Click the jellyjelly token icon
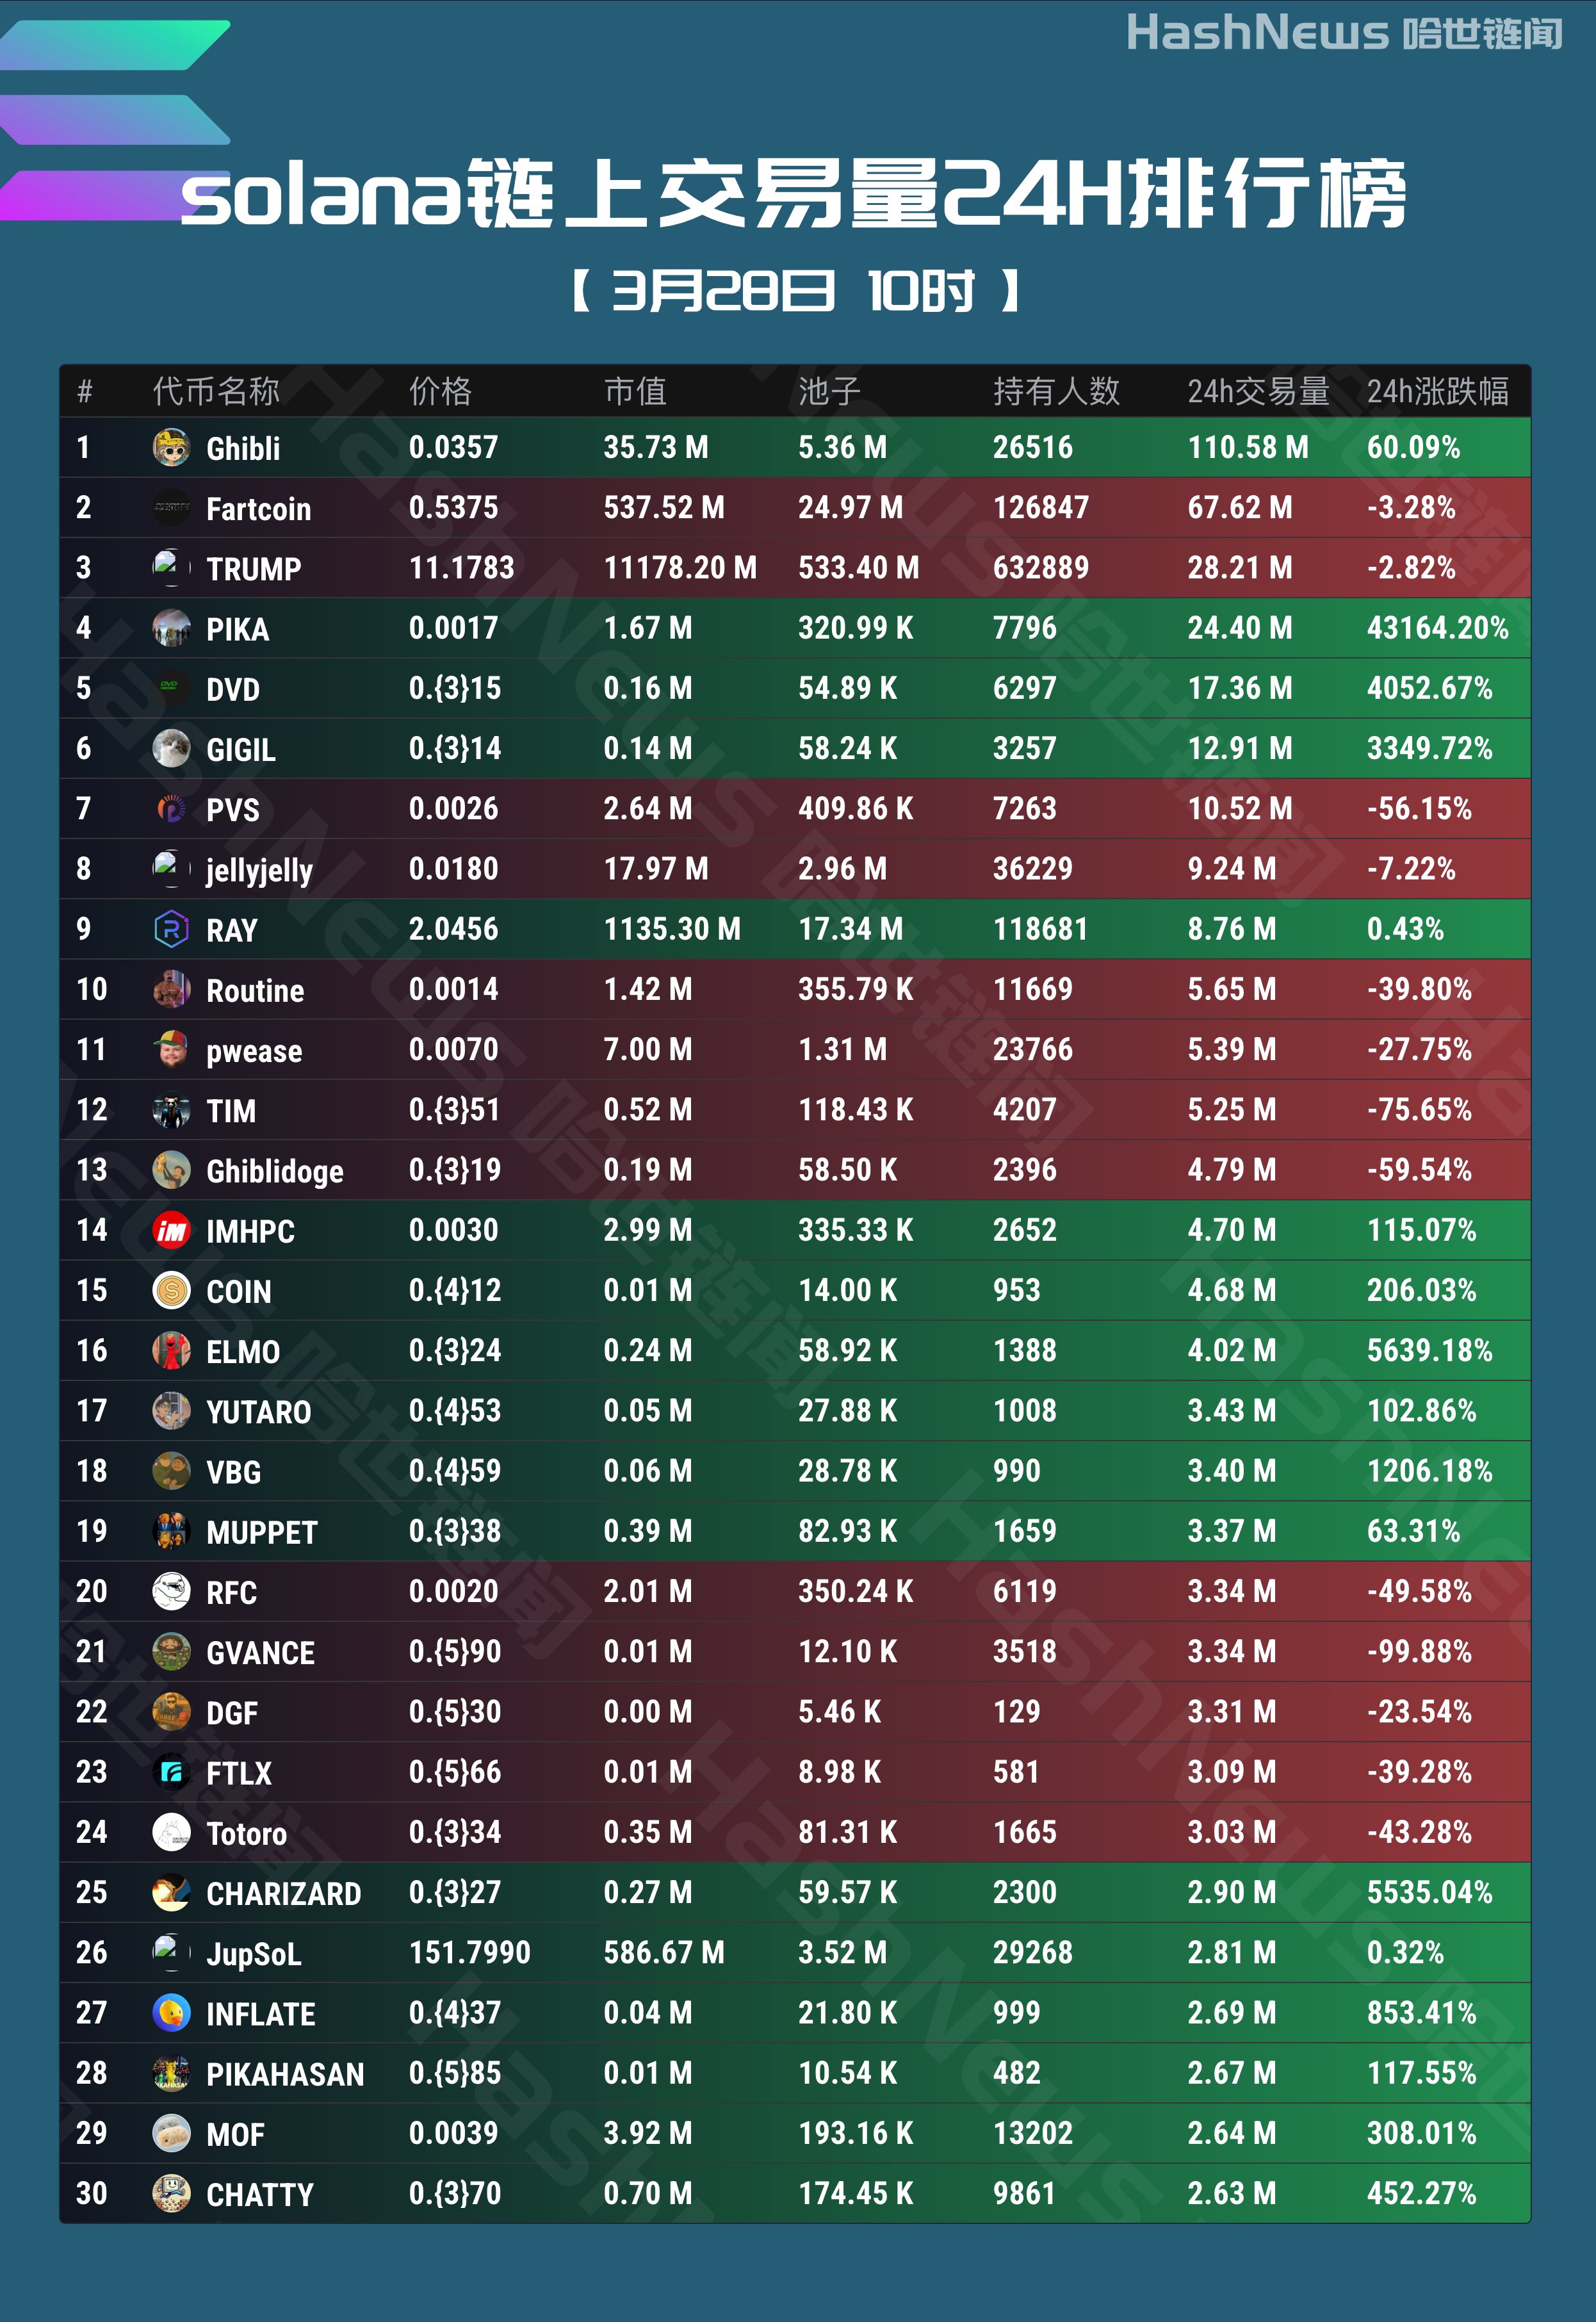The image size is (1596, 2322). (171, 869)
